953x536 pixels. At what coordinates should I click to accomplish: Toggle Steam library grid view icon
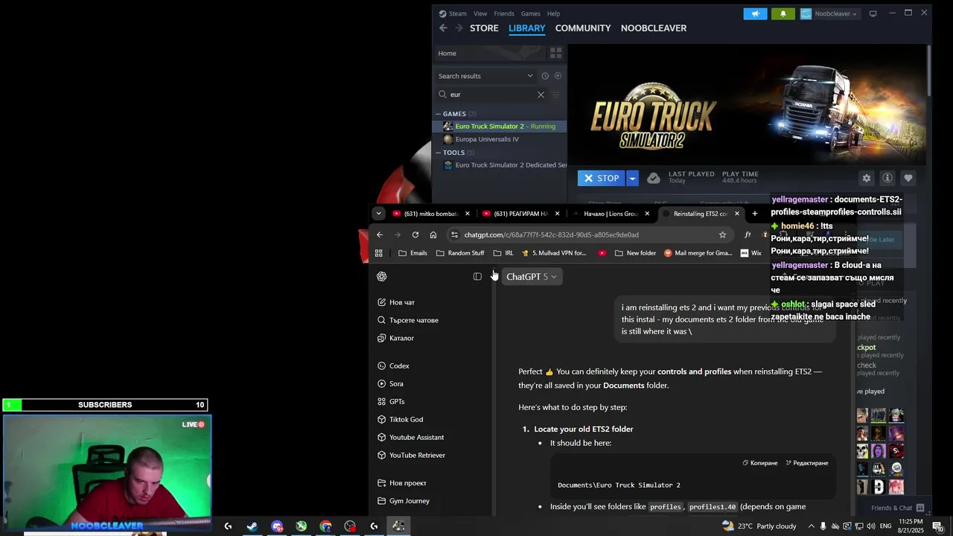pyautogui.click(x=555, y=53)
